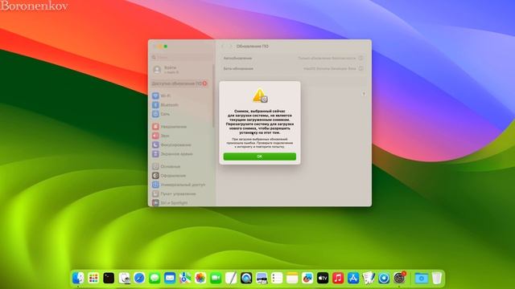Open Notes from the Dock
The width and height of the screenshot is (515, 289).
pyautogui.click(x=292, y=279)
